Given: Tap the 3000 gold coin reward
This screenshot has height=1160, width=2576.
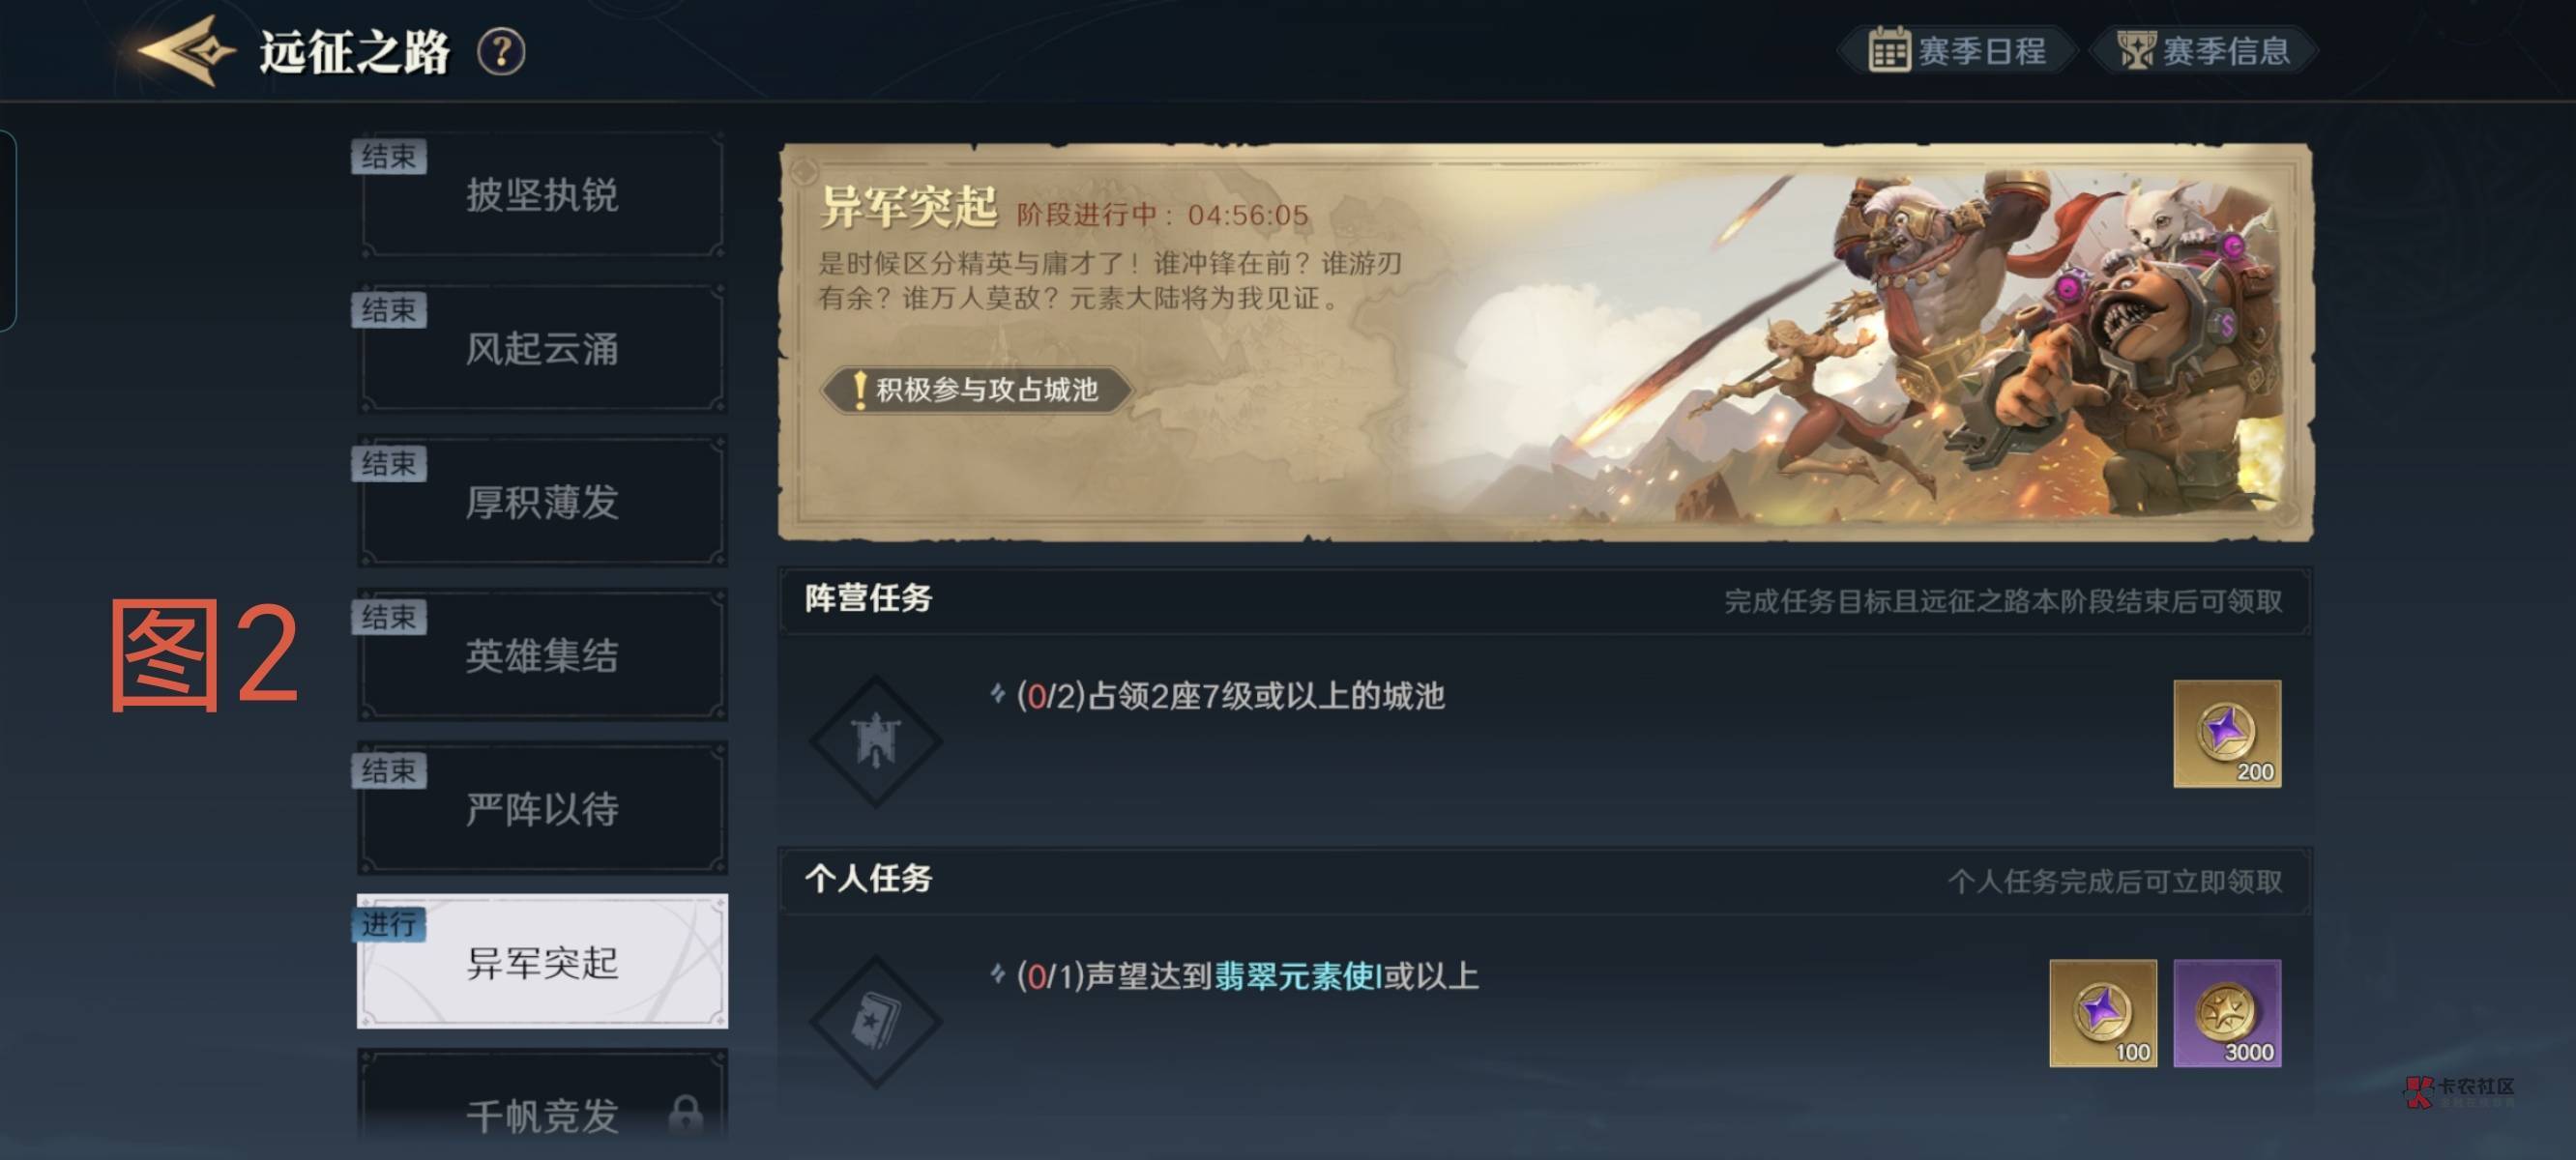Looking at the screenshot, I should pos(2226,1013).
